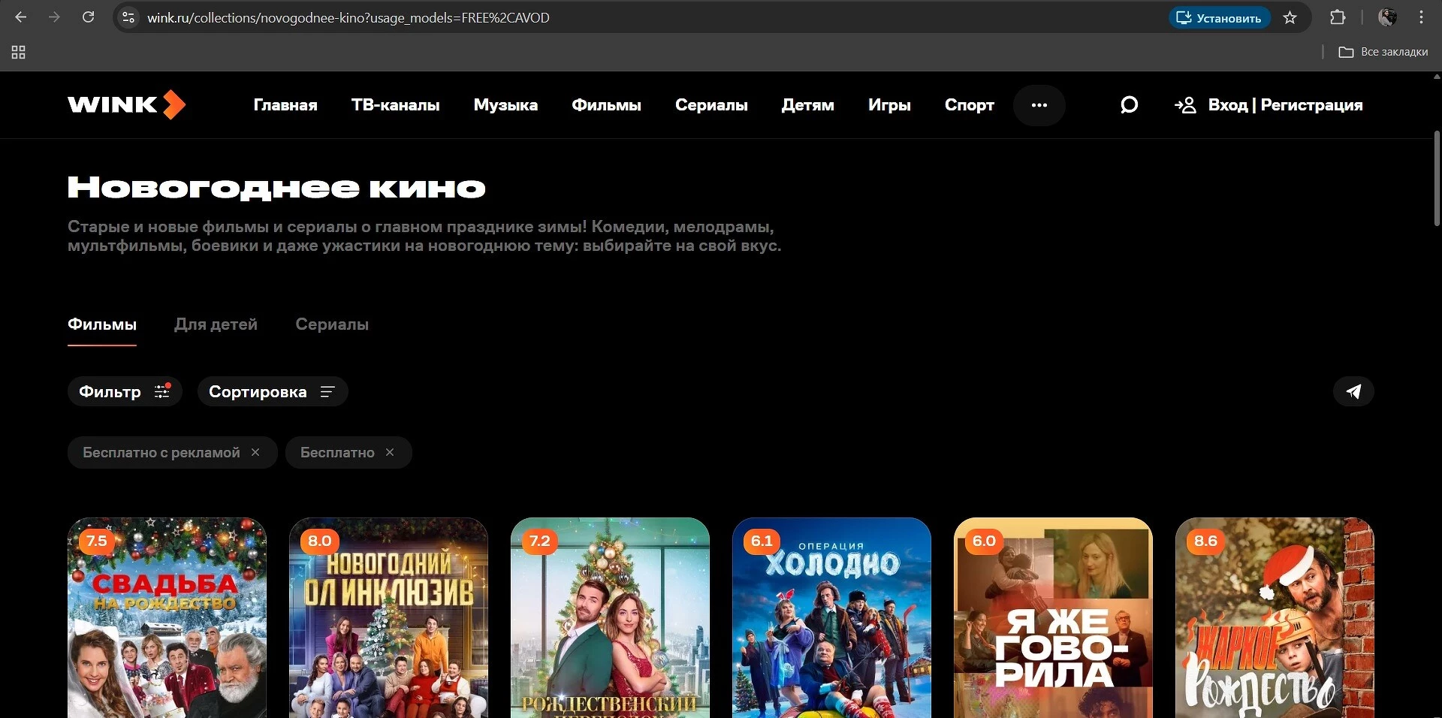Reload the page
The height and width of the screenshot is (718, 1442).
88,17
